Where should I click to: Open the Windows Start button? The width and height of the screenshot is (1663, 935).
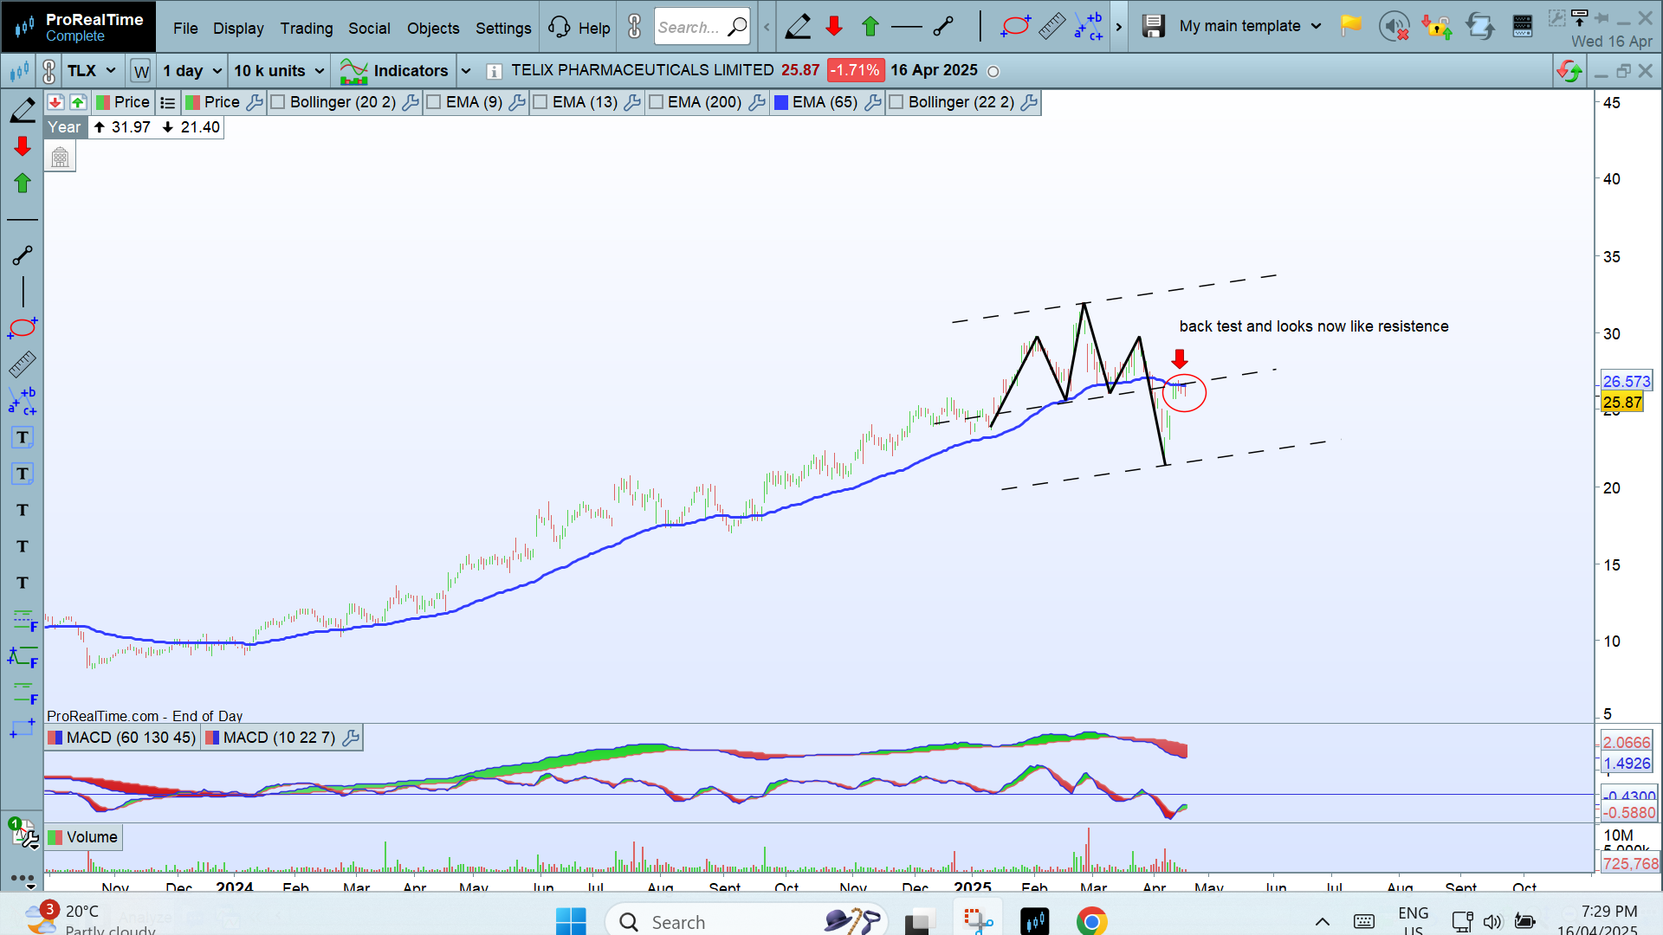point(571,921)
